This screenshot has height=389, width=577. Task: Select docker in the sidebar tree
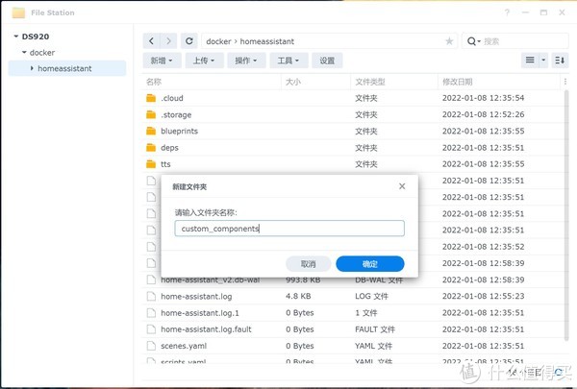pyautogui.click(x=42, y=53)
